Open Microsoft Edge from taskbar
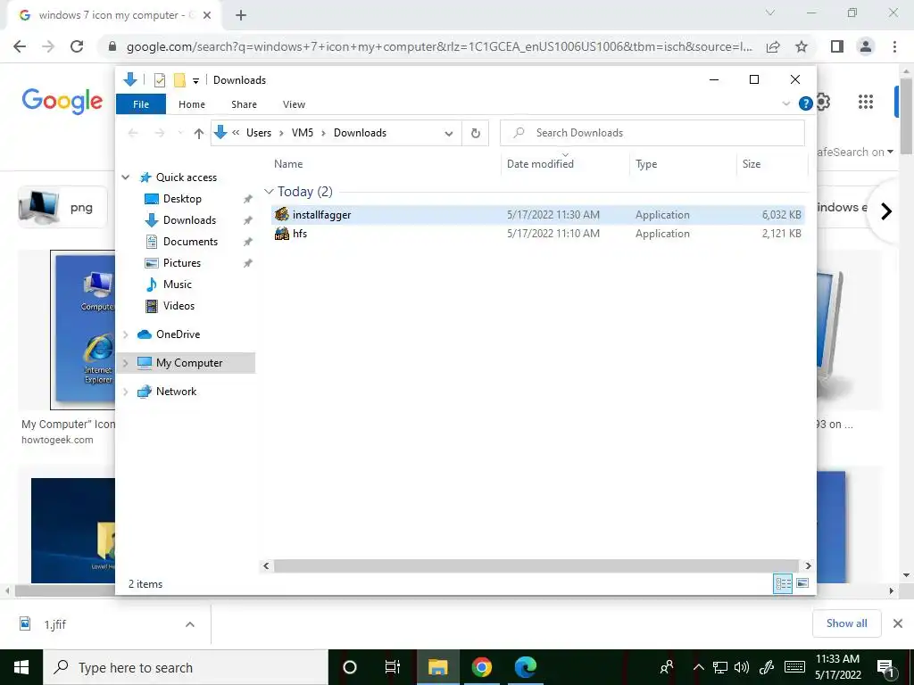 click(525, 667)
